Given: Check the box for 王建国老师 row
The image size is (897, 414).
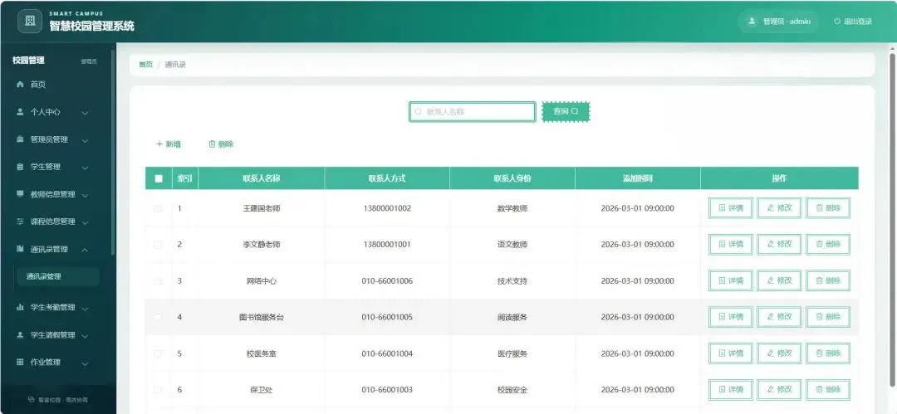Looking at the screenshot, I should click(158, 208).
